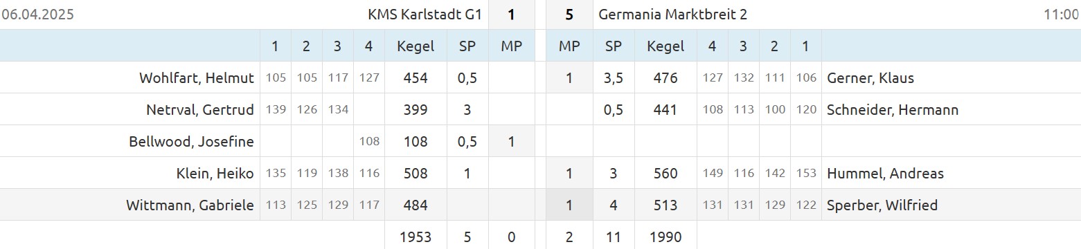Click Klein's Kegel score 508
The height and width of the screenshot is (249, 1081).
pyautogui.click(x=416, y=174)
